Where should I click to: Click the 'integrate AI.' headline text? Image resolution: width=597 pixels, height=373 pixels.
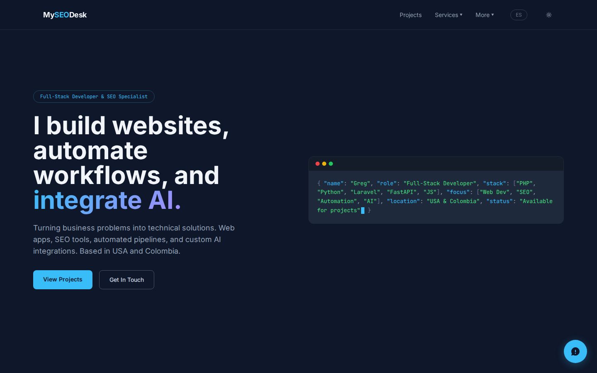(x=107, y=200)
